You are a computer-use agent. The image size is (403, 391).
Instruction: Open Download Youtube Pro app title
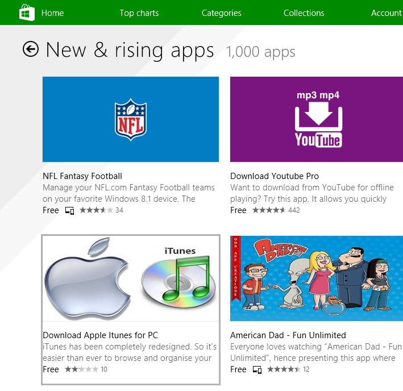(x=274, y=176)
